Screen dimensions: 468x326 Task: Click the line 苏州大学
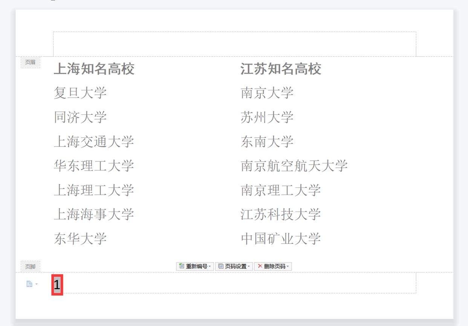coord(267,117)
